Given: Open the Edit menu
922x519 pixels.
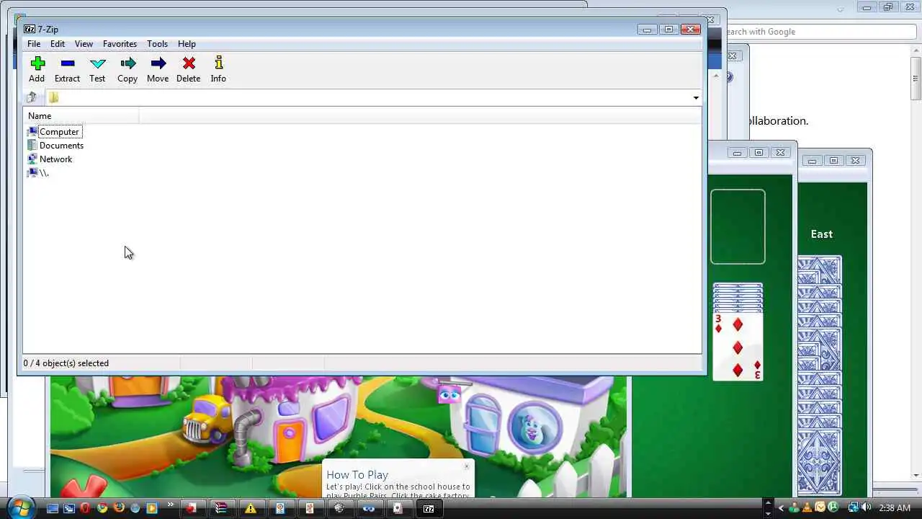Looking at the screenshot, I should [x=58, y=44].
